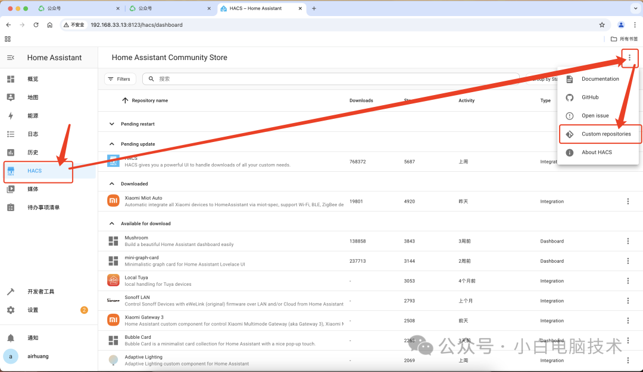
Task: Open options menu for Mushroom row
Action: (628, 241)
